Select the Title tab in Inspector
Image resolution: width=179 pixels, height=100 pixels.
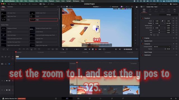[x=150, y=15]
